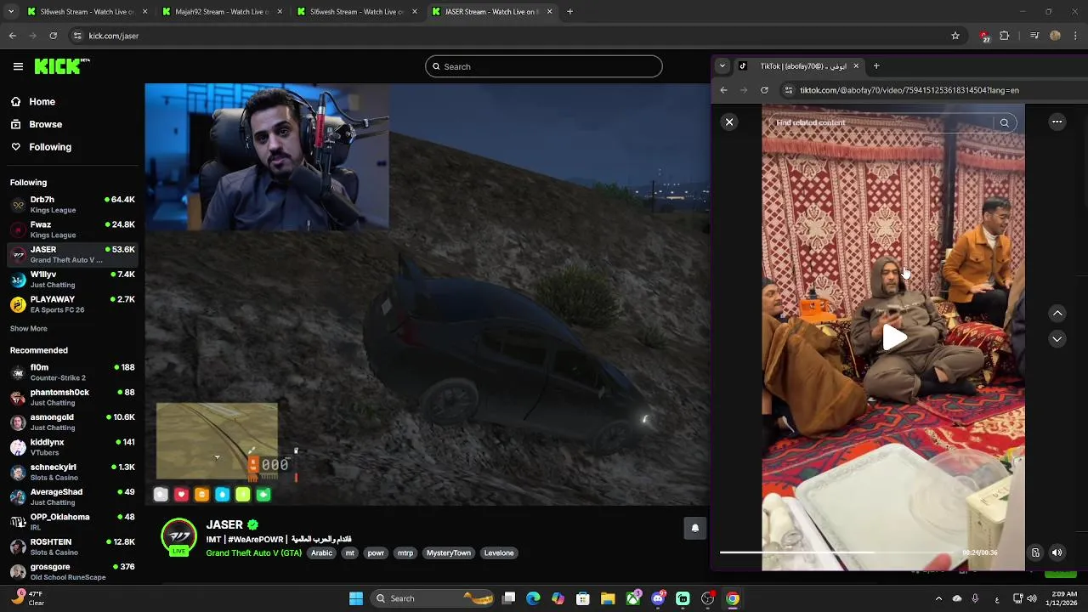Open OPP_Oklahoma recommended channel
Viewport: 1088px width, 612px height.
72,521
